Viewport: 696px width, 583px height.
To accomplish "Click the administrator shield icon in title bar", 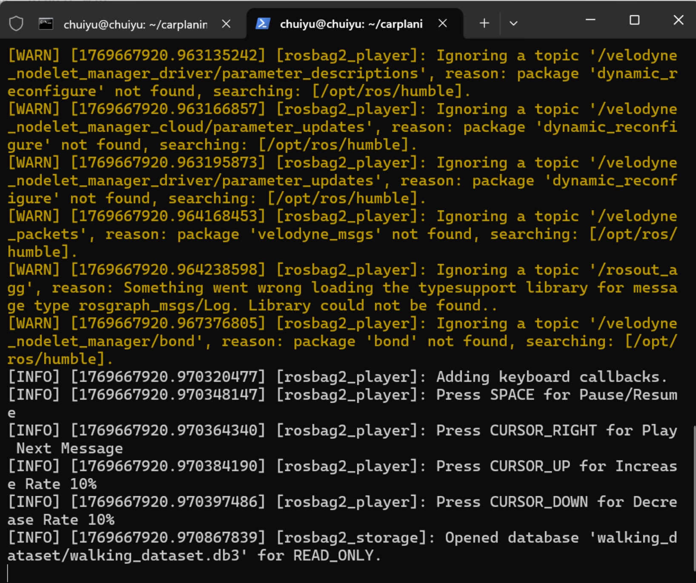I will tap(16, 23).
